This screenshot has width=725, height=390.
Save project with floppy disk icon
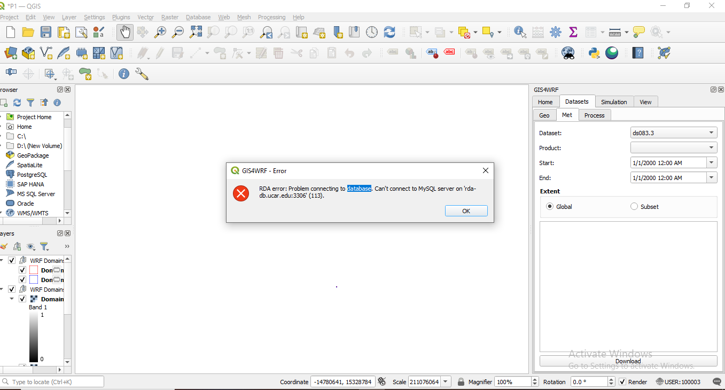pos(46,32)
